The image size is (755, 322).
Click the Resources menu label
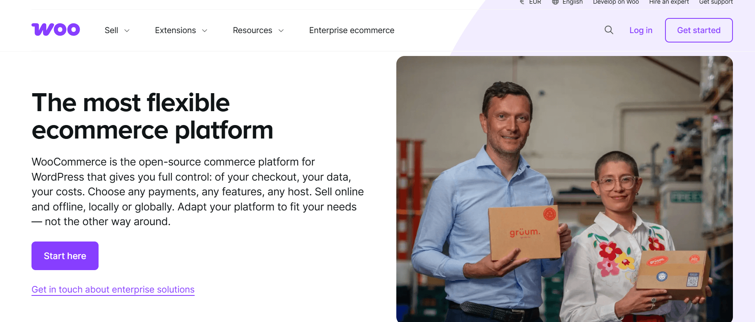(x=252, y=30)
